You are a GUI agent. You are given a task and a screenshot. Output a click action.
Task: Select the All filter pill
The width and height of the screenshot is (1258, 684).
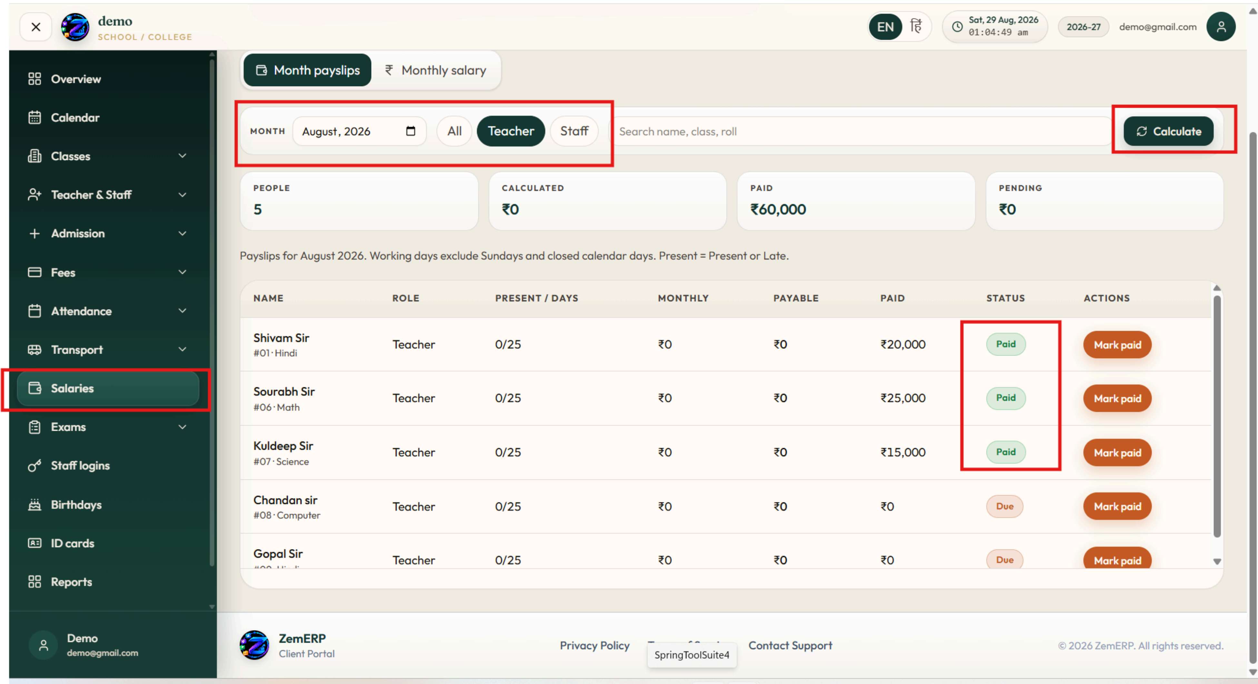point(454,131)
